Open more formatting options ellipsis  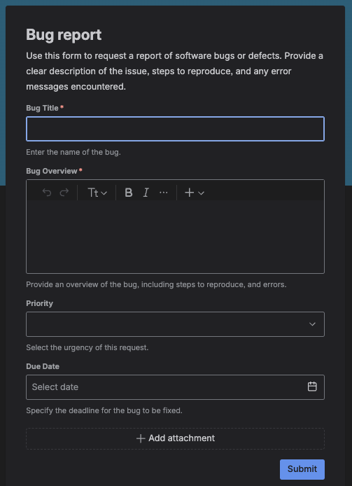point(163,193)
